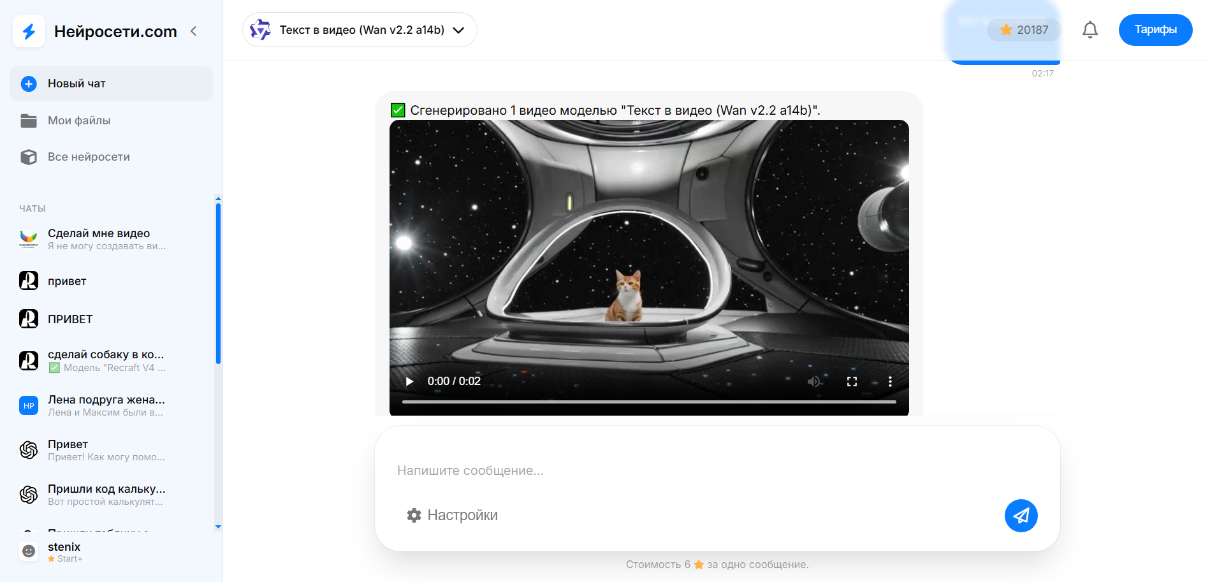Click the OpenAI icon beside 'Пришли код кальку...'
The height and width of the screenshot is (582, 1210).
(x=29, y=495)
